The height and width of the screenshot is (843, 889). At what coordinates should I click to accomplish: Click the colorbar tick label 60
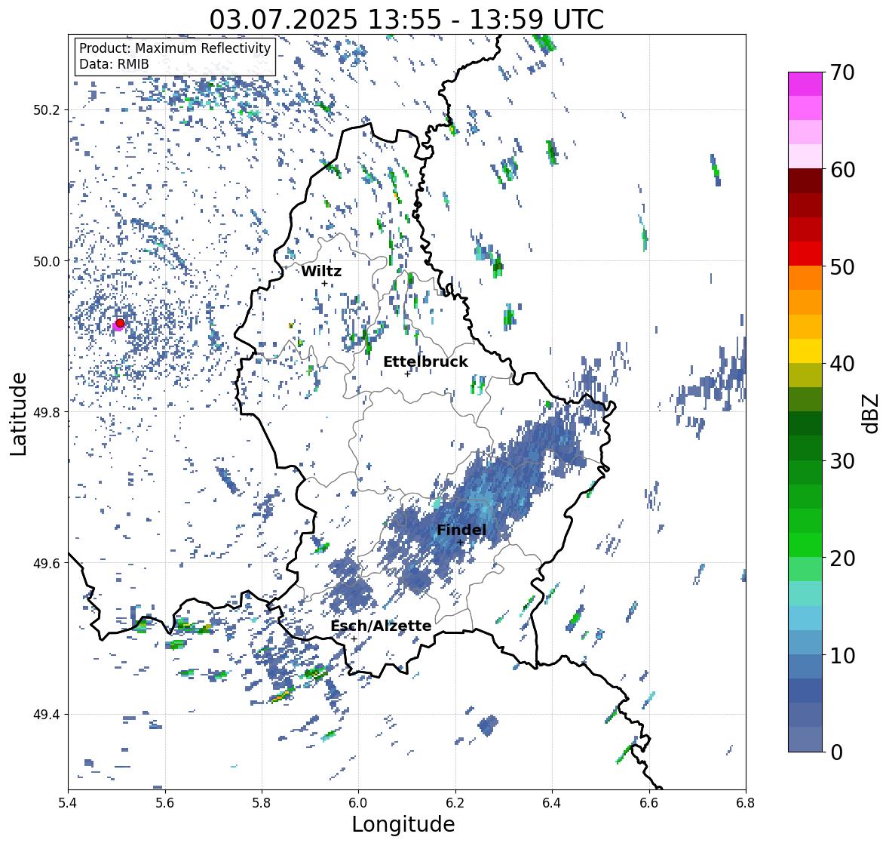pyautogui.click(x=842, y=170)
